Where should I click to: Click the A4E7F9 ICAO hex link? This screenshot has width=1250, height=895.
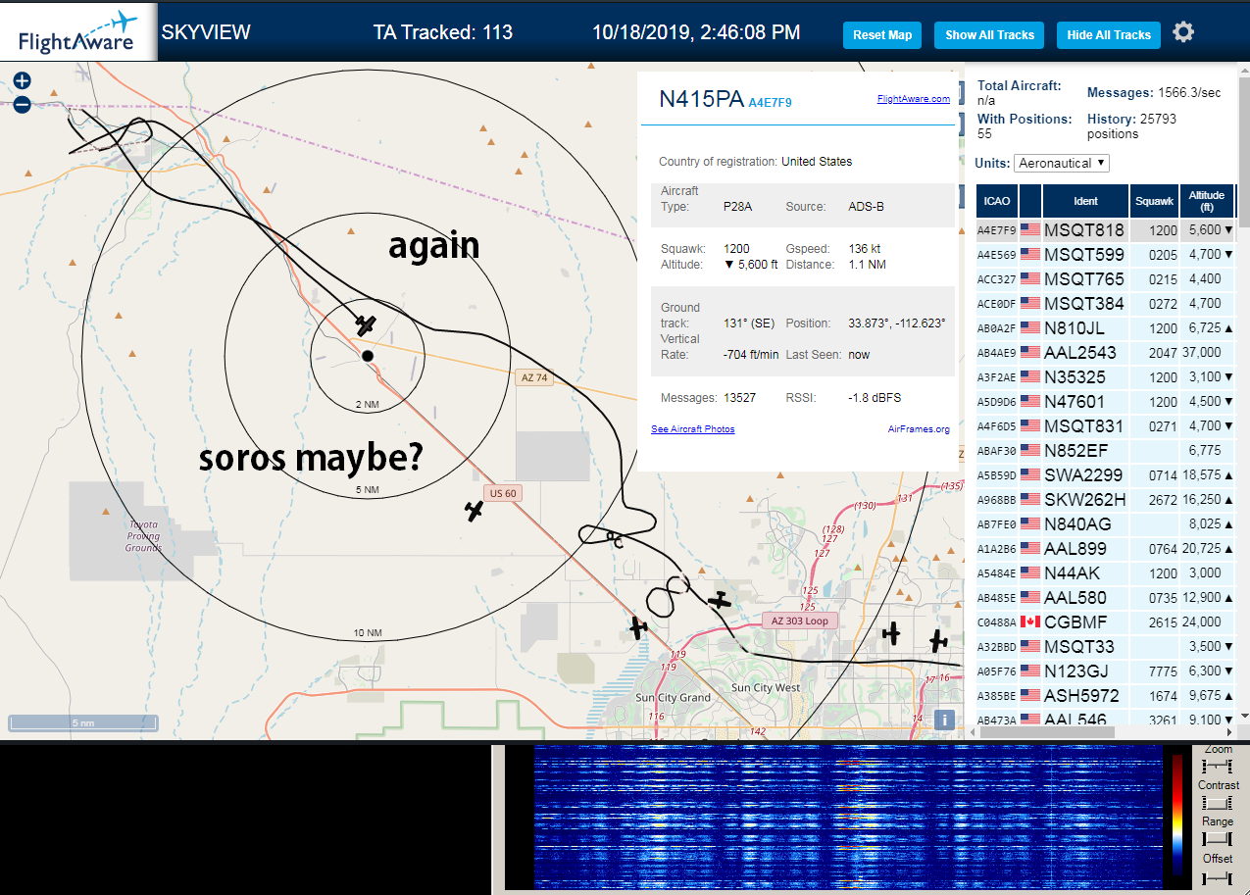[x=770, y=102]
